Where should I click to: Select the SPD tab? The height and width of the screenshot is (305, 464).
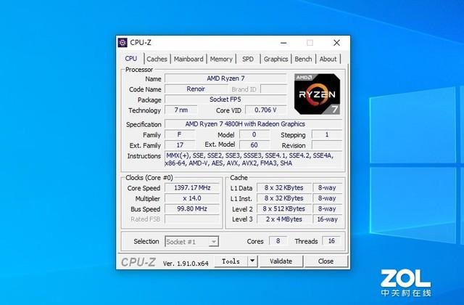248,59
